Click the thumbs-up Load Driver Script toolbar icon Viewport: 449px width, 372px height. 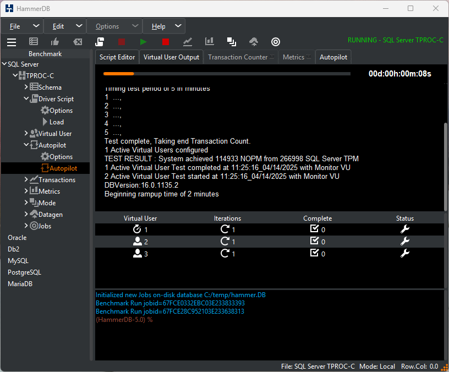pos(55,42)
